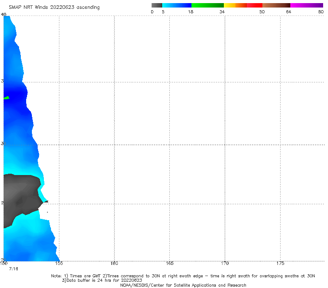Click the green 18-34 colorbar segment
The image size is (328, 288).
[x=207, y=5]
